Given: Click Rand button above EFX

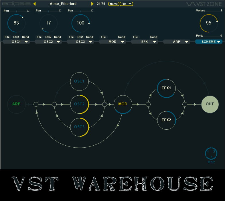Looking at the screenshot, I should click(x=154, y=37).
